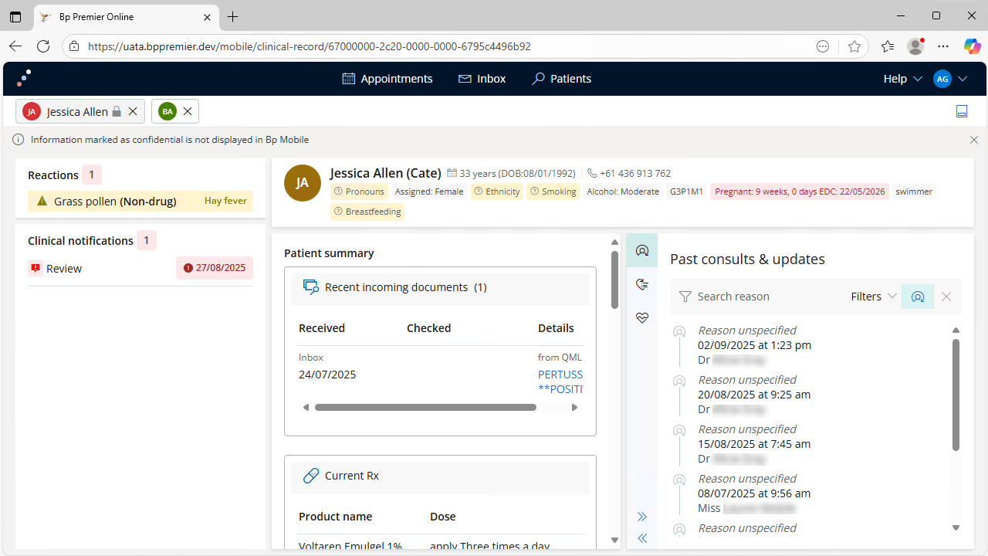This screenshot has width=988, height=556.
Task: Expand the right panel double chevron
Action: click(641, 517)
